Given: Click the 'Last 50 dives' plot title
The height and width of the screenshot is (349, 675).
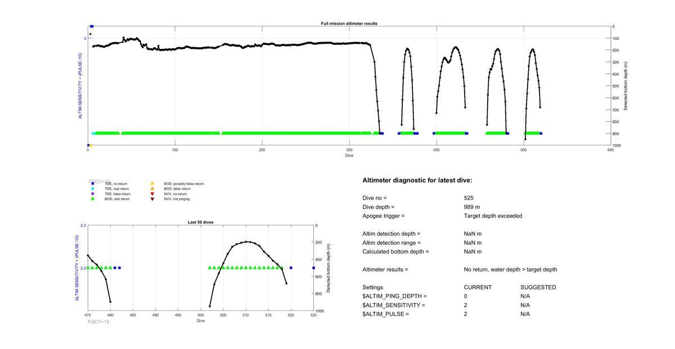Looking at the screenshot, I should click(200, 222).
